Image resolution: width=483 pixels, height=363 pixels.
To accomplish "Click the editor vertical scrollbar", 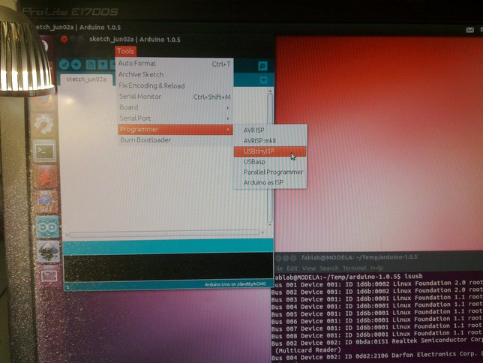I will 270,157.
